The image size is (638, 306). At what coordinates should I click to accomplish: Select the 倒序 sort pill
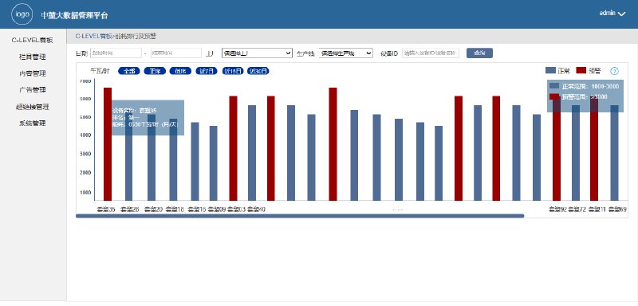point(181,71)
